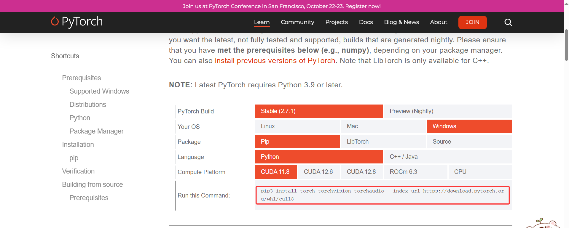This screenshot has width=569, height=228.
Task: Pick CPU compute platform
Action: [480, 172]
